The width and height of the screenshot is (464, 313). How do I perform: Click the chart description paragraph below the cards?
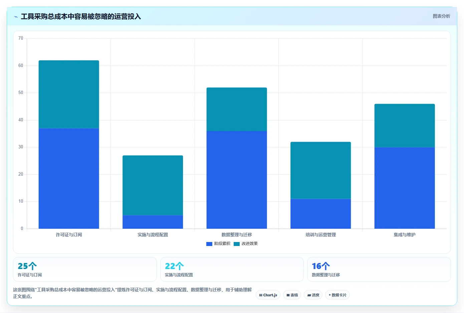pyautogui.click(x=132, y=293)
